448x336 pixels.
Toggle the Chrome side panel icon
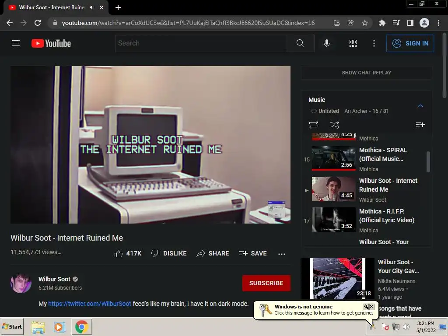pyautogui.click(x=410, y=23)
